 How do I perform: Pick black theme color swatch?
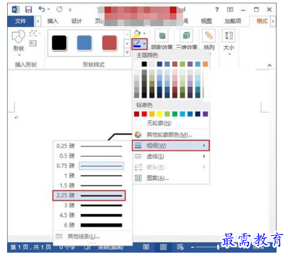(x=144, y=64)
